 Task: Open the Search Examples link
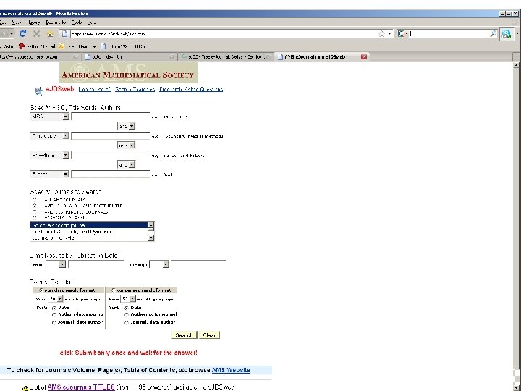(x=135, y=89)
